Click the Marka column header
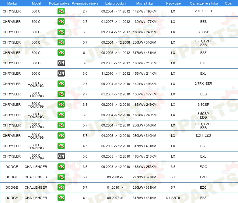The width and height of the screenshot is (238, 203). pyautogui.click(x=12, y=3)
